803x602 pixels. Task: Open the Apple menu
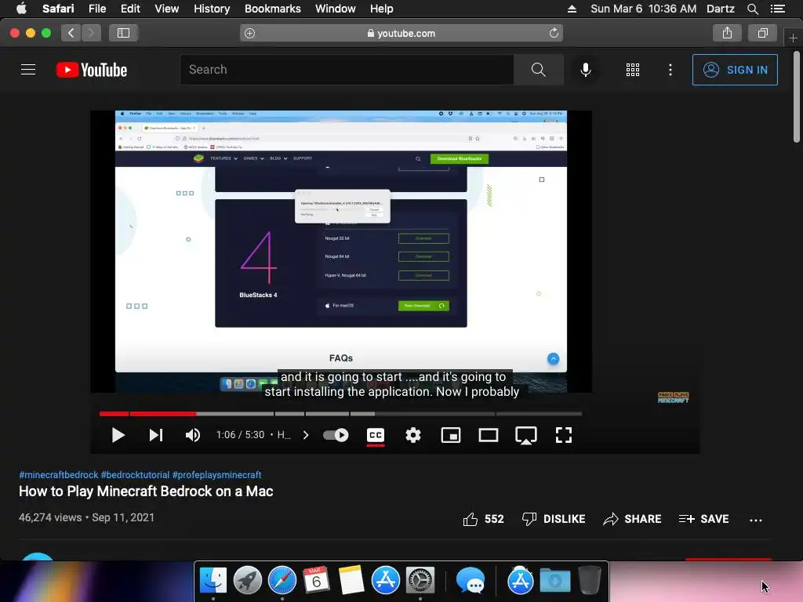click(x=21, y=9)
